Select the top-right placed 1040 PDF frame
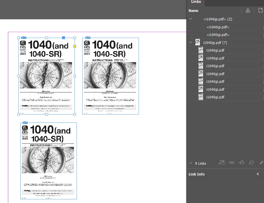This screenshot has height=203, width=264. click(x=111, y=76)
